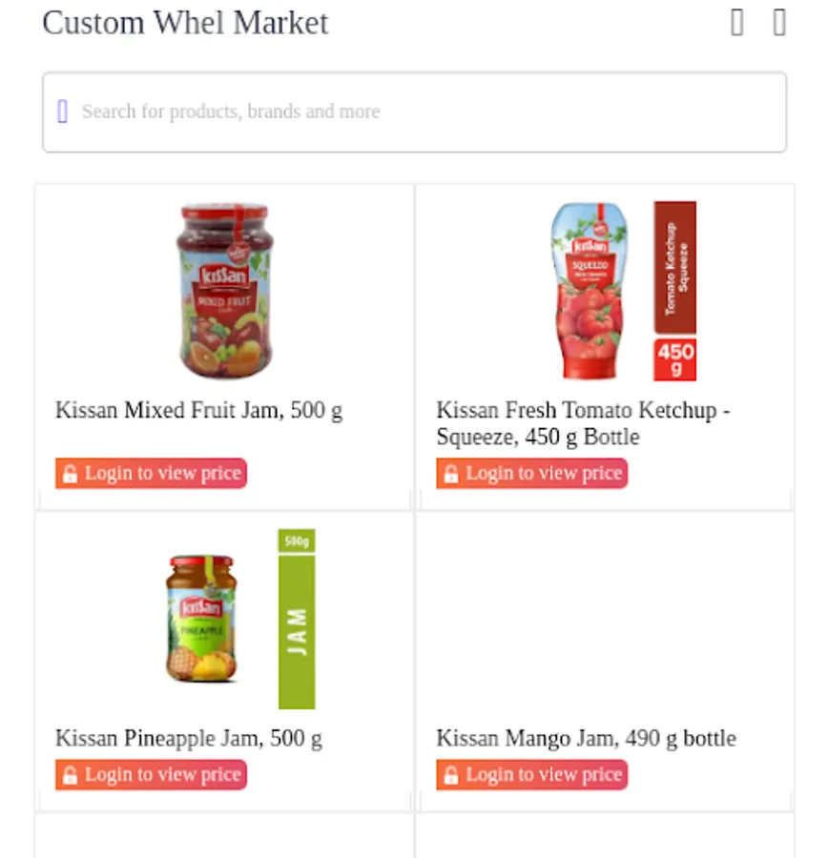Open the Kissan Mixed Fruit Jam, 500 g title

(x=198, y=410)
